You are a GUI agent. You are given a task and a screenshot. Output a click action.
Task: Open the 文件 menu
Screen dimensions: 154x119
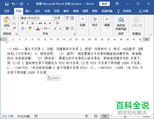point(7,11)
